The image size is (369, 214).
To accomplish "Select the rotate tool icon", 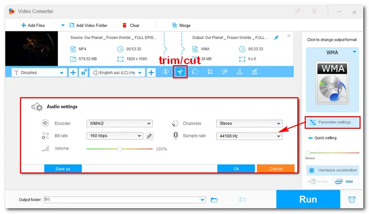I will point(195,72).
